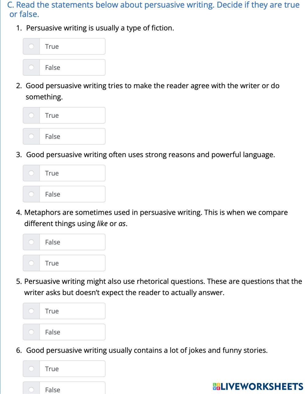Select True for question 5 rhetorical questions
This screenshot has width=307, height=394.
pos(31,311)
